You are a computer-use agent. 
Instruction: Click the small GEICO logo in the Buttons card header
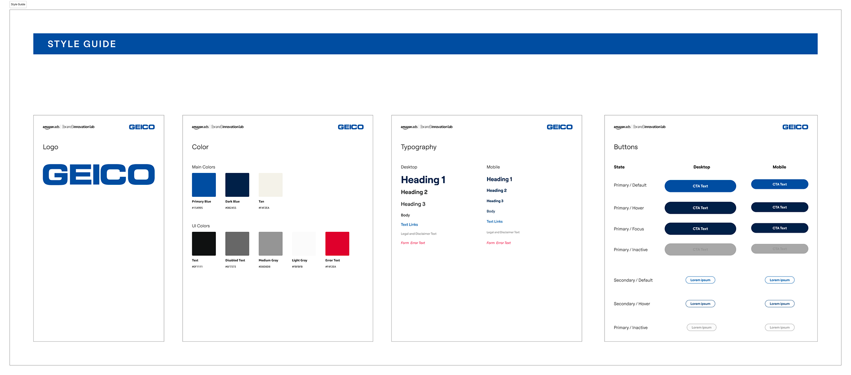coord(795,127)
